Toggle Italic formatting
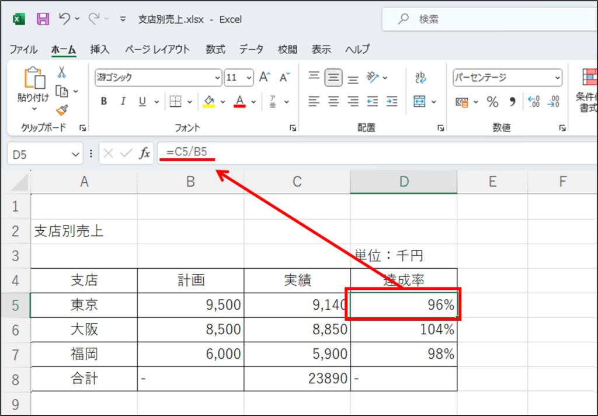598x416 pixels. coord(123,102)
